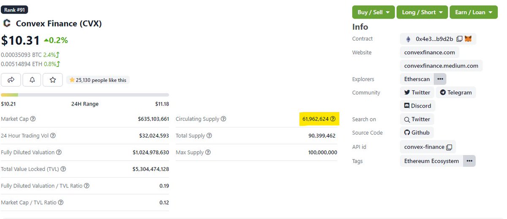
Task: Open Market Cap / TVL Ratio info icon
Action: coord(61,203)
